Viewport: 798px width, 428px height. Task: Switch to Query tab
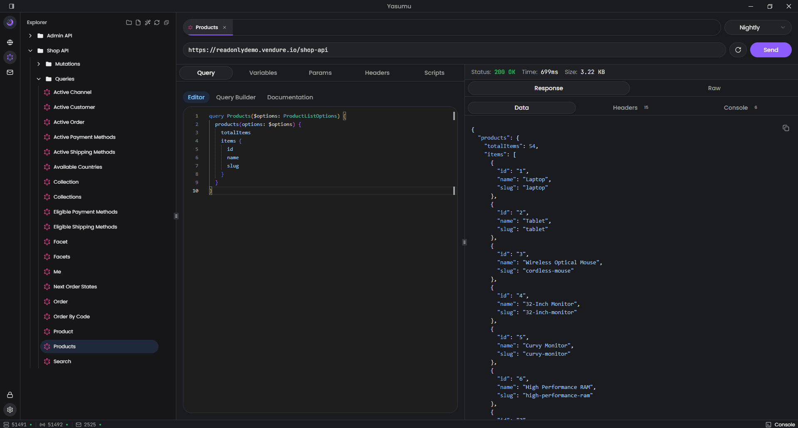click(206, 73)
